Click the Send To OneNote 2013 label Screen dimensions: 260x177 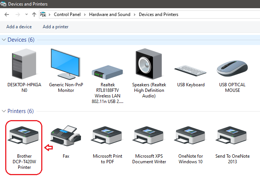tap(233, 159)
